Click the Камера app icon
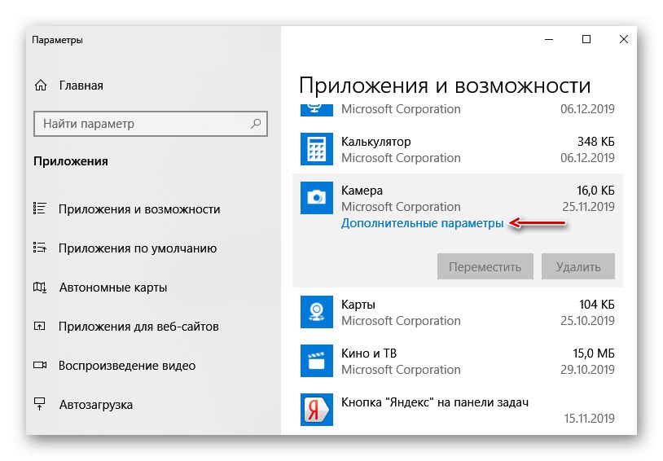This screenshot has height=461, width=663. pos(317,197)
